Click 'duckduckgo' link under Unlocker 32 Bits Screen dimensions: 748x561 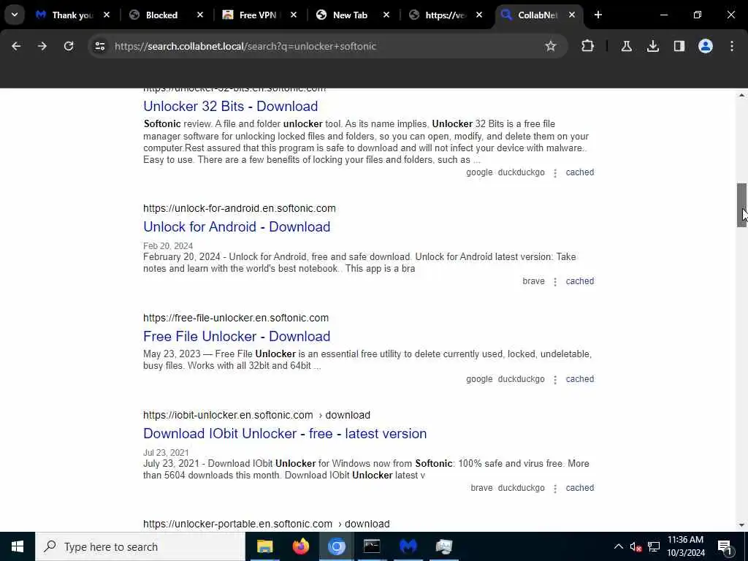point(521,172)
